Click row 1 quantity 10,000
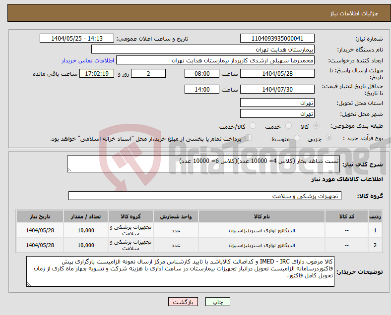This screenshot has width=391, height=315. click(x=86, y=230)
